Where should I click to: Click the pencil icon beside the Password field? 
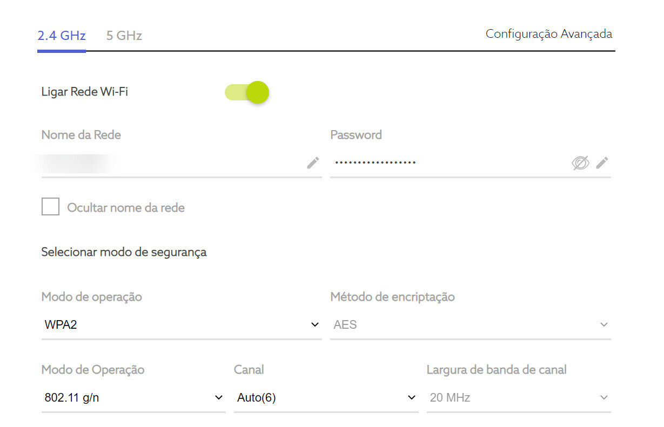(x=602, y=162)
